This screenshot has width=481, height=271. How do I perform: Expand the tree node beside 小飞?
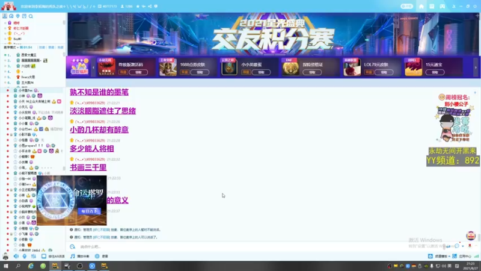click(11, 234)
